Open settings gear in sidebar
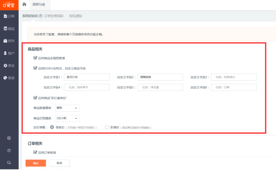Screen dimensions: 276x170 (x=9, y=138)
